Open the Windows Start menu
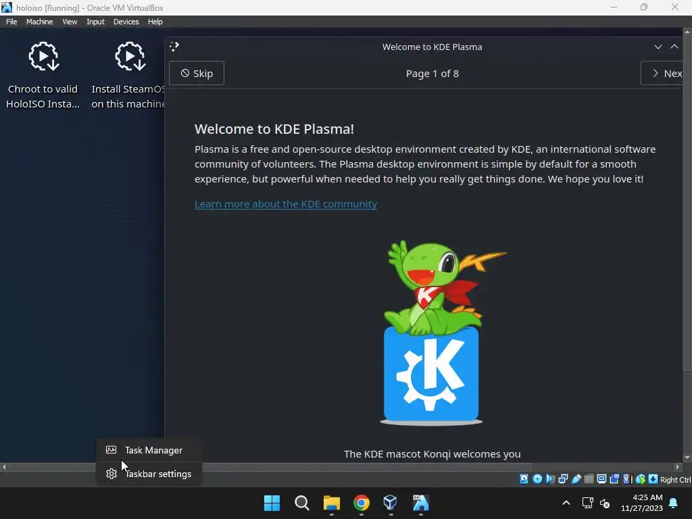692x519 pixels. (272, 503)
